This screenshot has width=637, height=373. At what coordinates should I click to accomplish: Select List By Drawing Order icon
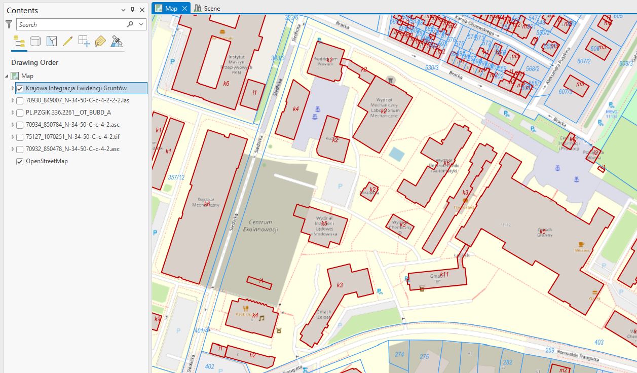pyautogui.click(x=19, y=42)
